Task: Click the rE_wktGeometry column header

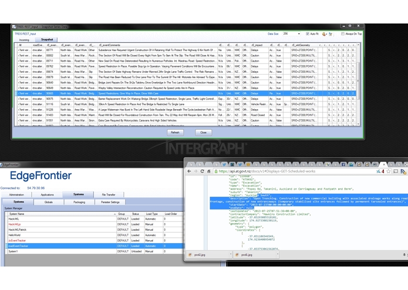Action: tap(305, 45)
